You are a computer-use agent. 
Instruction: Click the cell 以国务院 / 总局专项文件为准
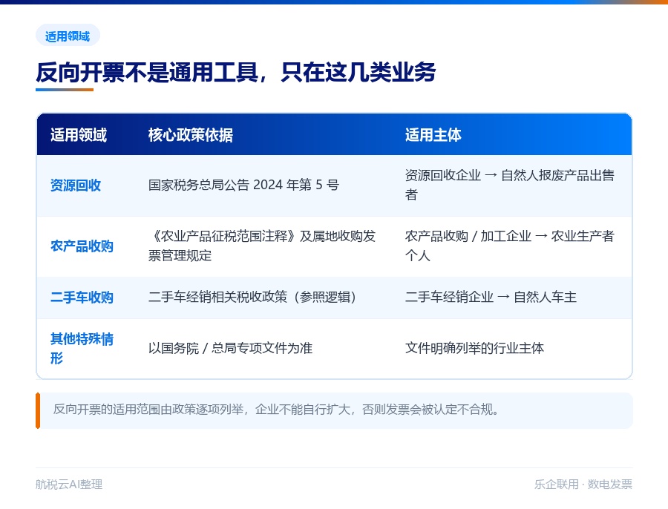[231, 348]
